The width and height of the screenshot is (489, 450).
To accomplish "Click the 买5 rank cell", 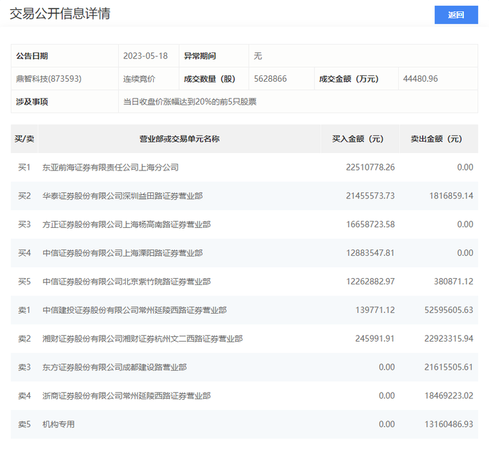I will click(x=24, y=282).
